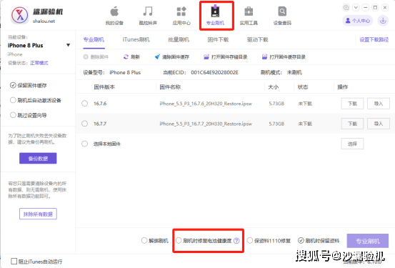Click 下载 for firmware 16.7.7
395x268 pixels.
click(352, 124)
